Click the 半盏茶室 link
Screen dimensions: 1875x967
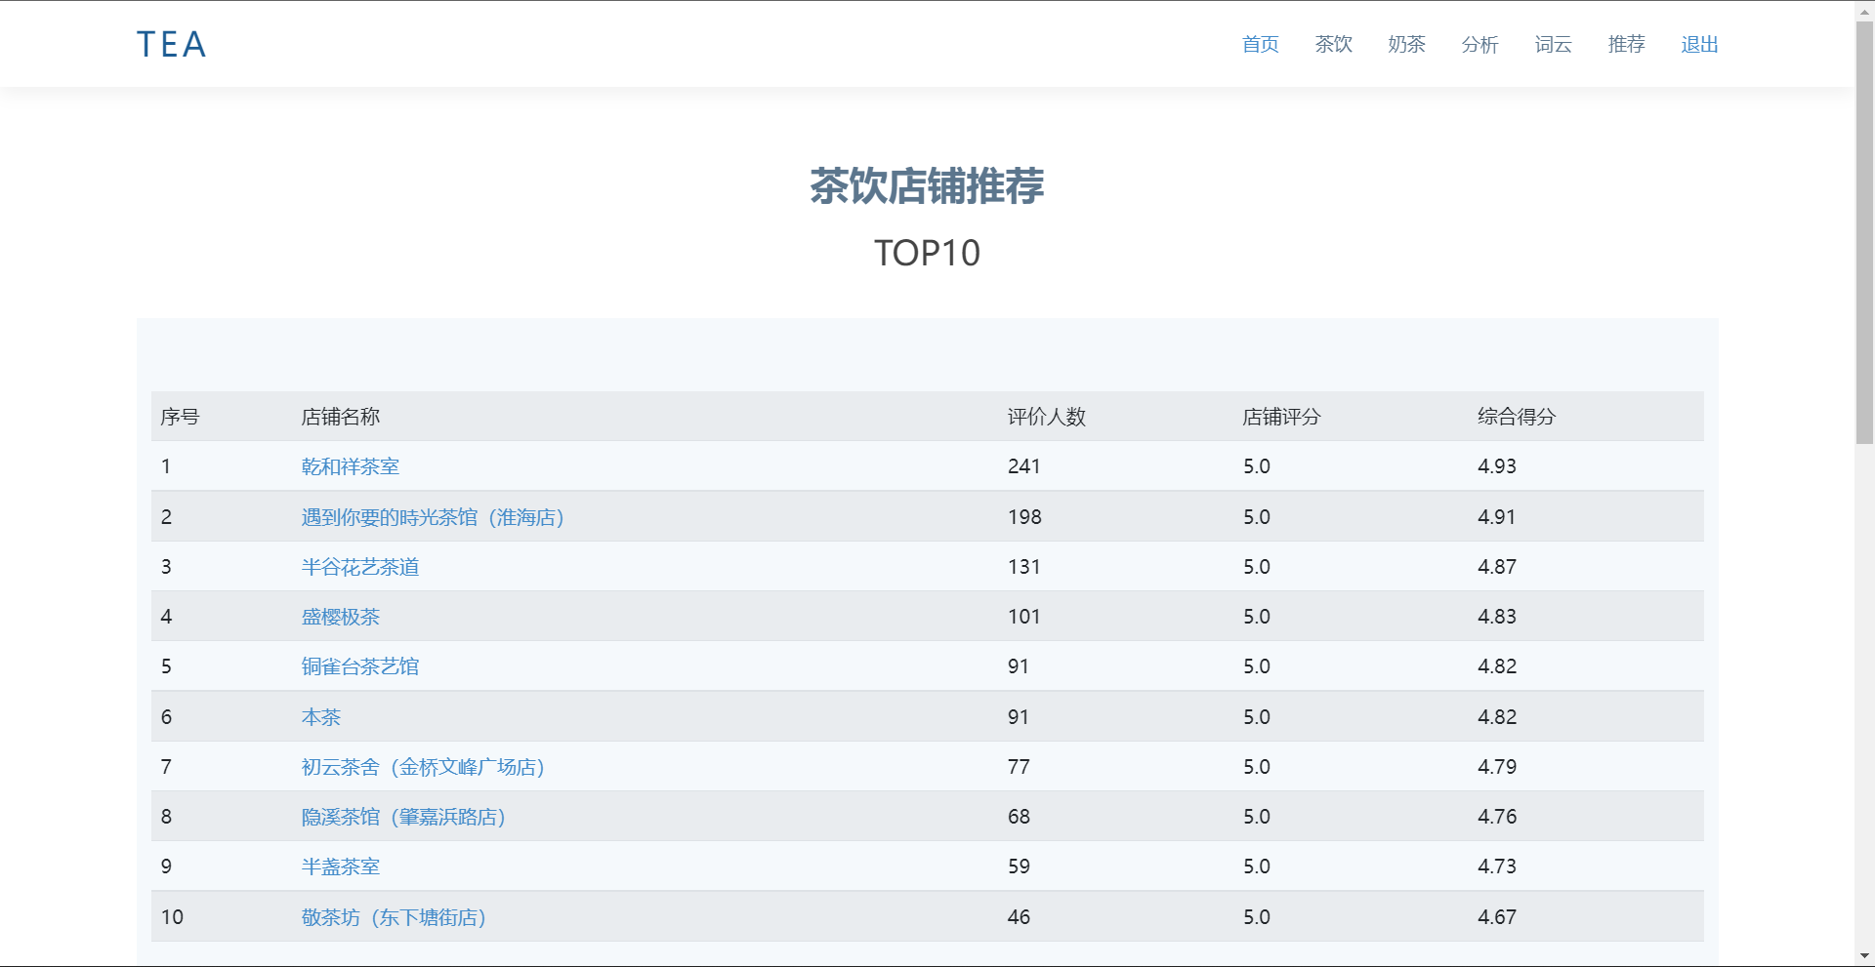point(340,866)
